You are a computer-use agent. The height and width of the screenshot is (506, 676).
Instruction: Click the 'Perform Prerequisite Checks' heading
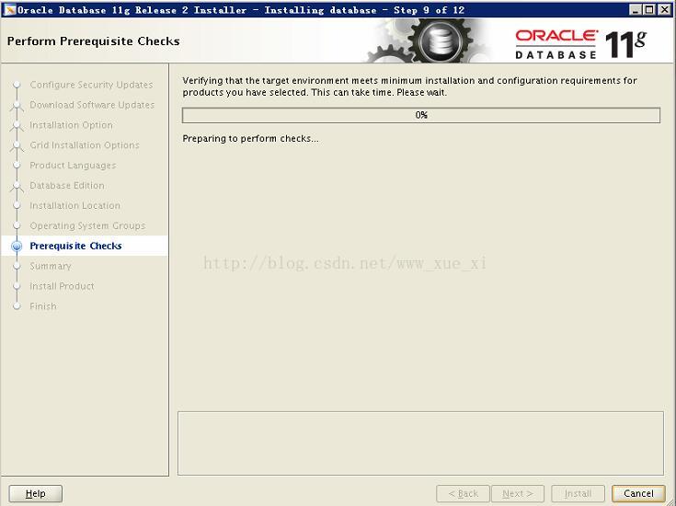[94, 41]
